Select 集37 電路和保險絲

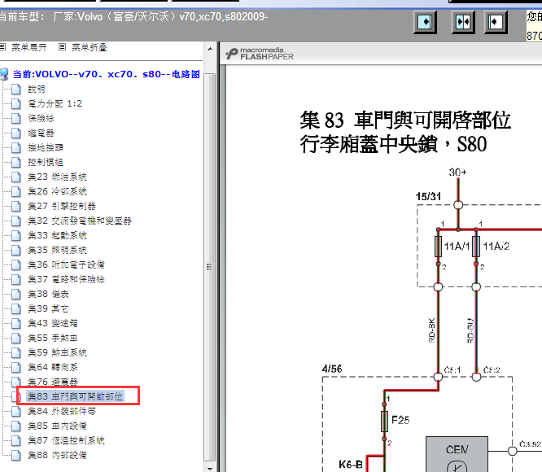point(67,279)
